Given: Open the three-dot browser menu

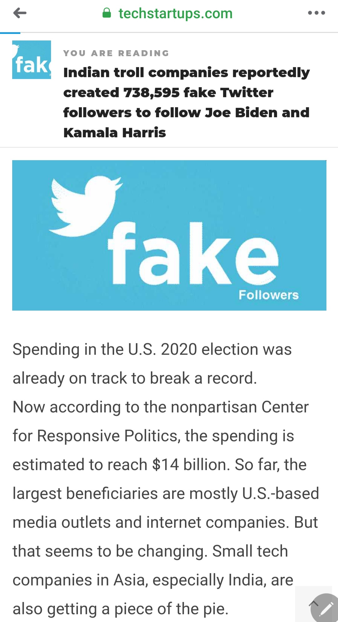Looking at the screenshot, I should pos(316,13).
